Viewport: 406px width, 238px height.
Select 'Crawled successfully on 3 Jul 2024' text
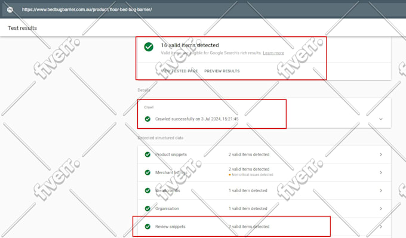coord(197,119)
